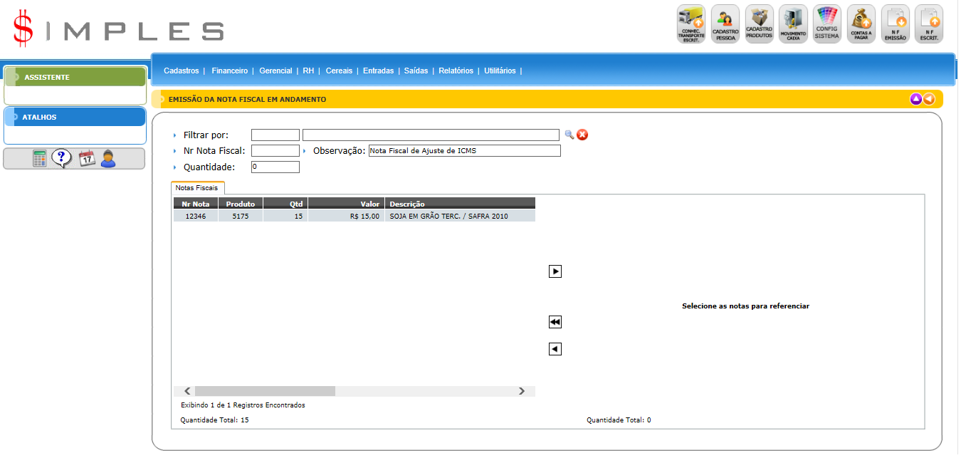Expand the Atalhos panel

pos(39,117)
